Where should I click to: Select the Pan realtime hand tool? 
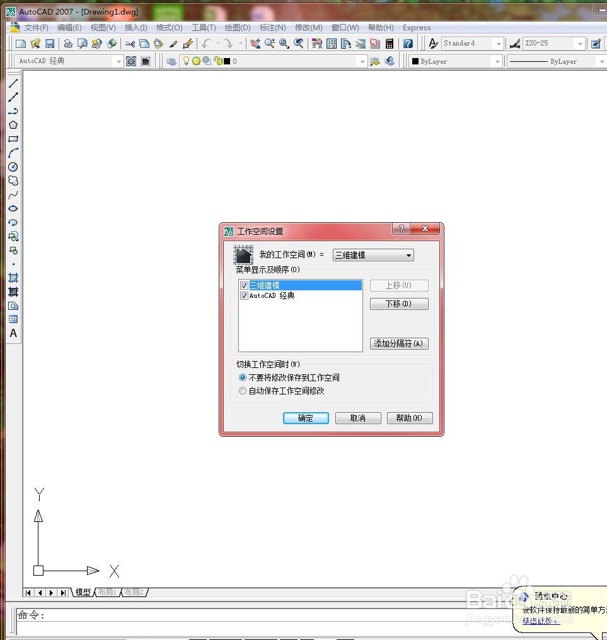(255, 44)
